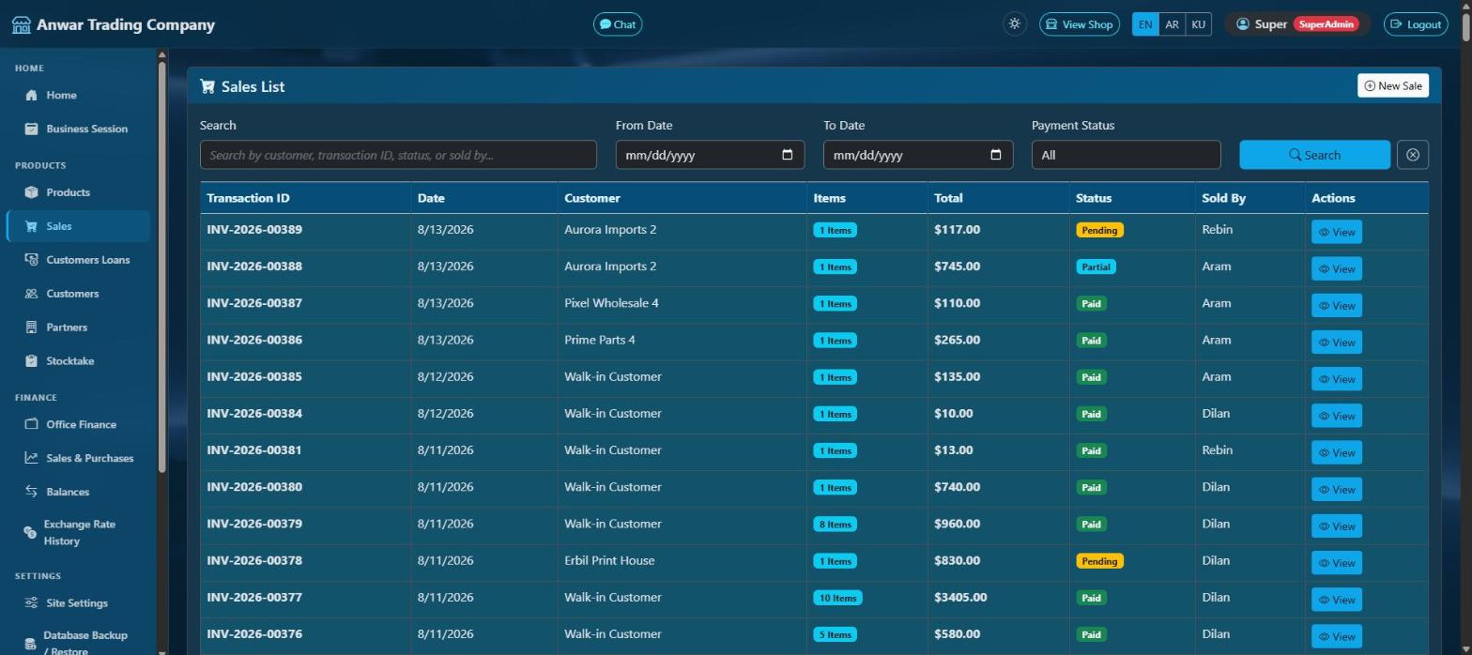Click the Sales & Purchases chart icon
Screen dimensions: 1472x655
[31, 458]
